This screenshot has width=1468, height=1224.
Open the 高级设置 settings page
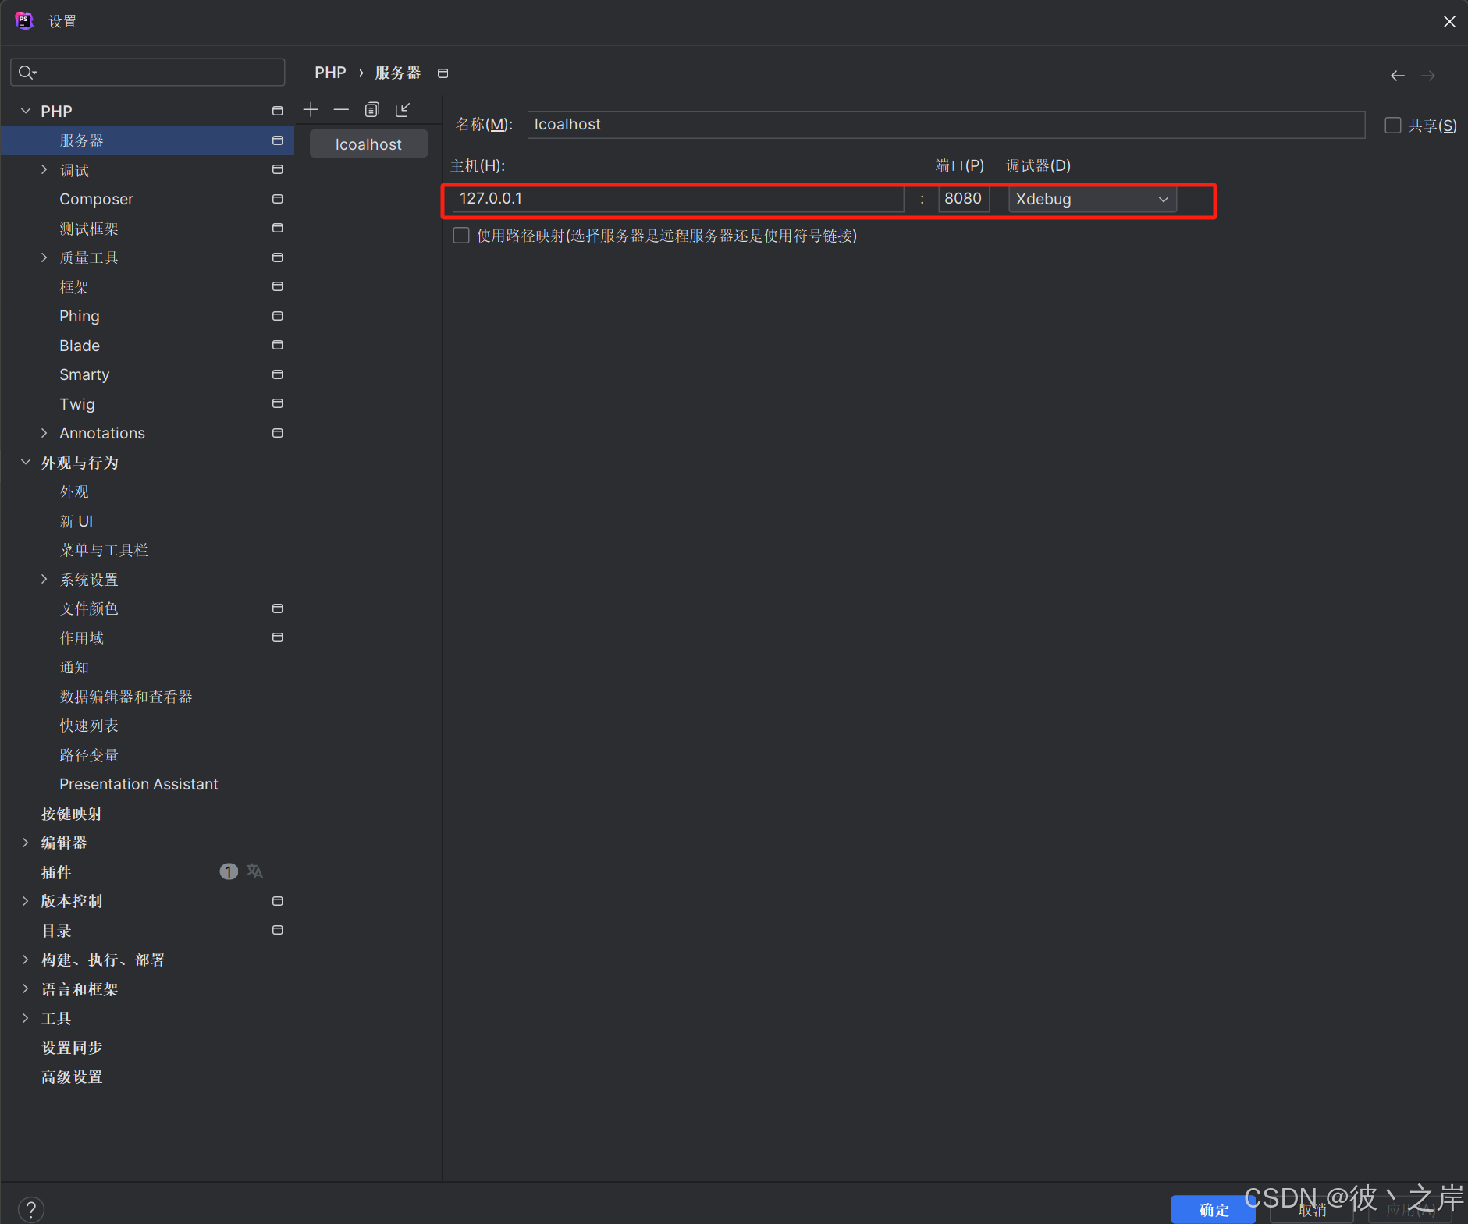(72, 1077)
